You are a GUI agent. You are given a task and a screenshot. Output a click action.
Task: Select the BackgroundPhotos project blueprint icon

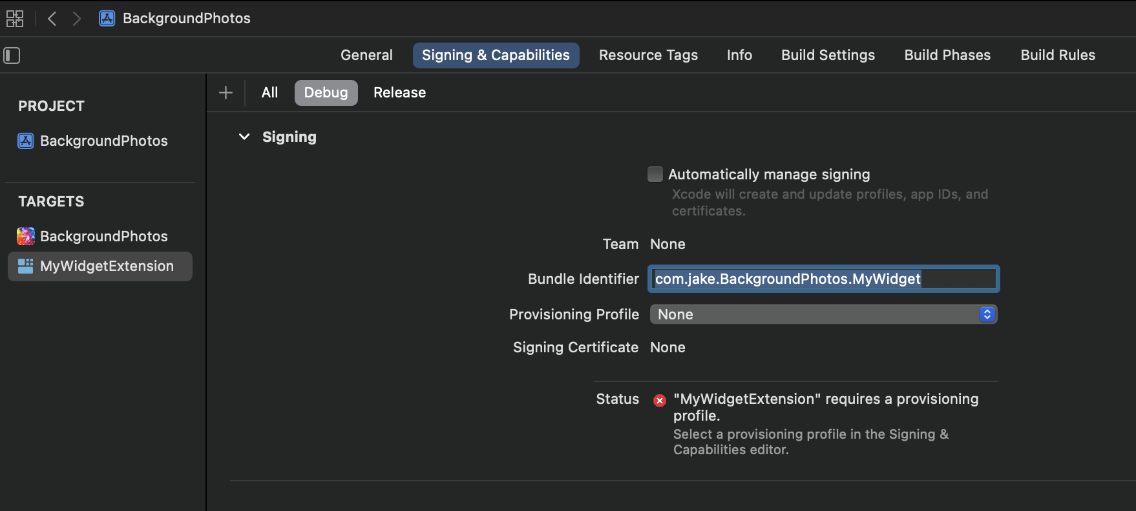tap(26, 141)
